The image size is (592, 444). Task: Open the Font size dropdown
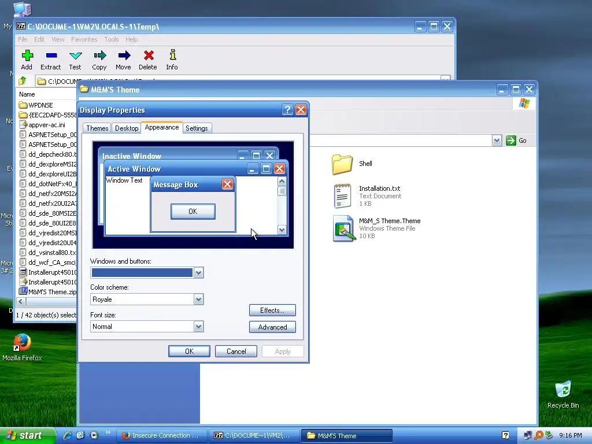click(199, 327)
